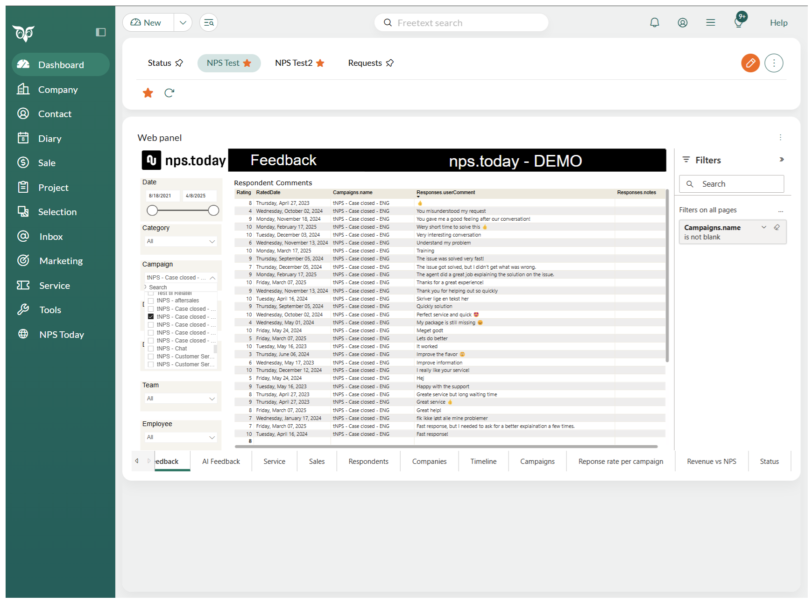Collapse the Campaigns.name filter chevron

(764, 227)
